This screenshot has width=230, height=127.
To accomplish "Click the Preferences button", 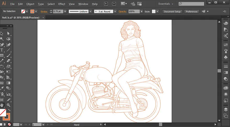I will [x=192, y=11].
